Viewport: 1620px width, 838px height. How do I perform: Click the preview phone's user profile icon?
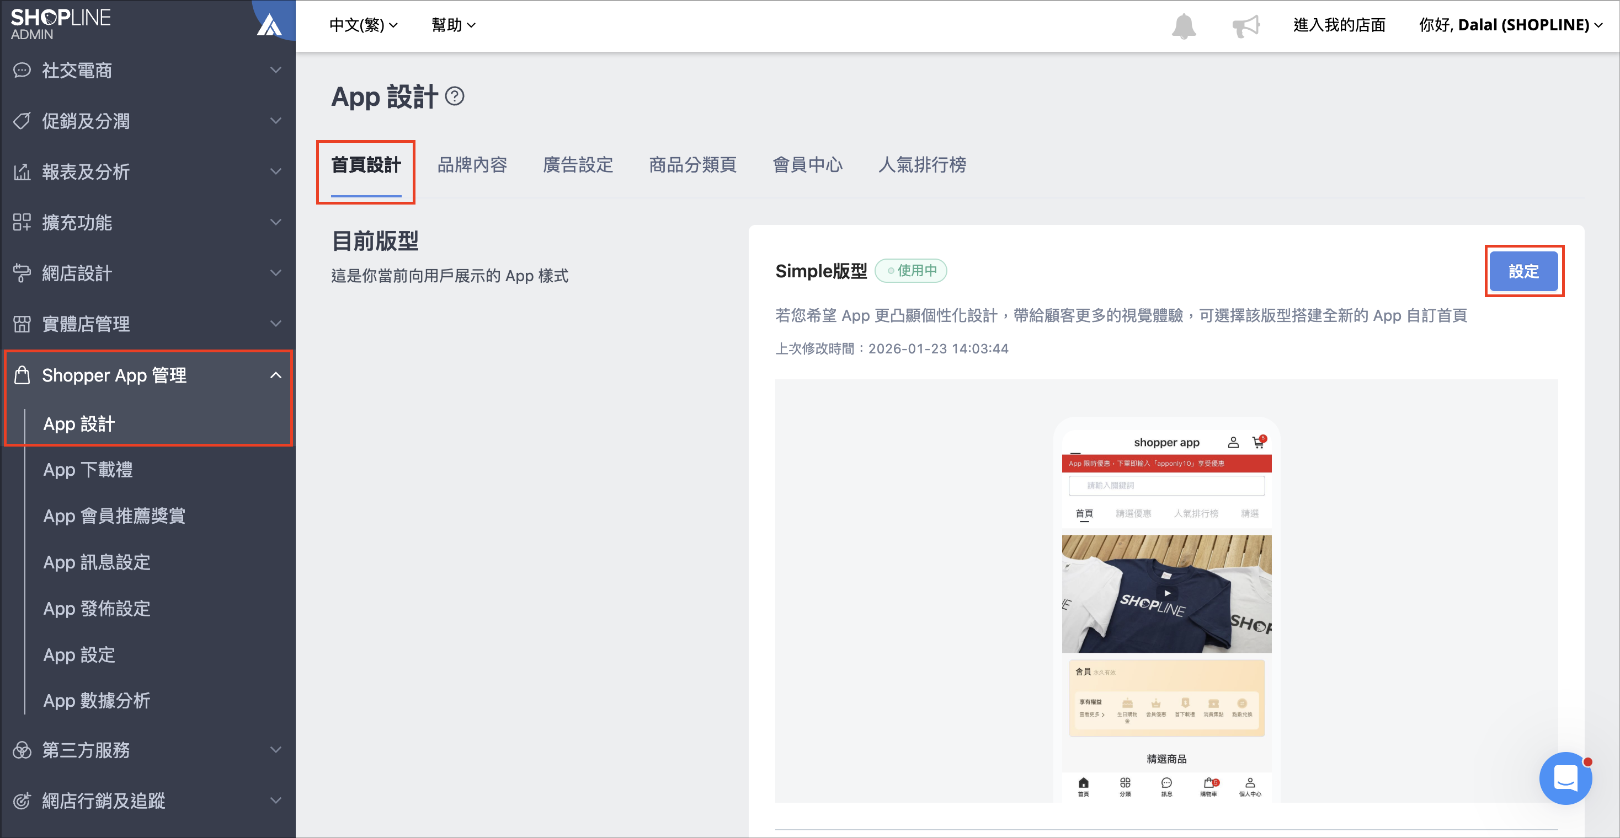1233,443
